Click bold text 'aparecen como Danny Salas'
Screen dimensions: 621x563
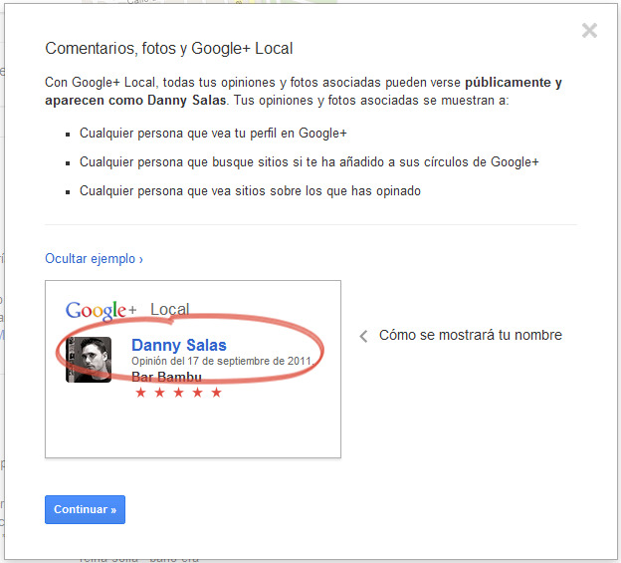pyautogui.click(x=135, y=101)
